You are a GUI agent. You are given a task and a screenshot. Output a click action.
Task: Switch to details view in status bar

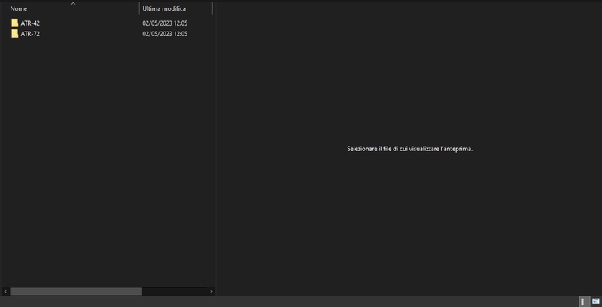pos(582,301)
